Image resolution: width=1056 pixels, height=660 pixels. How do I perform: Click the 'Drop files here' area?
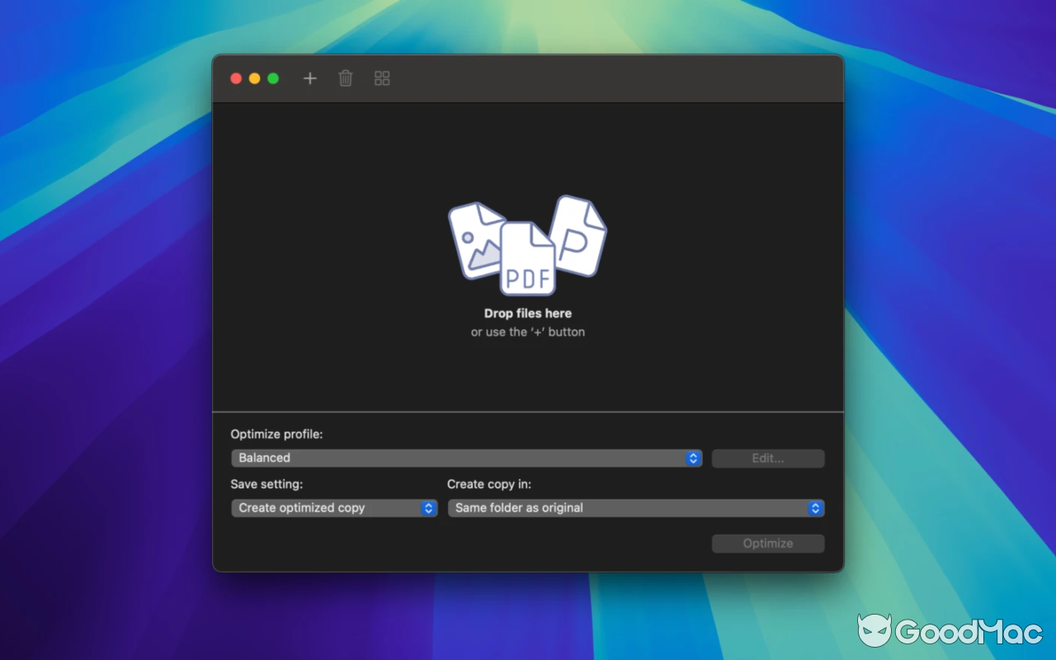tap(527, 313)
